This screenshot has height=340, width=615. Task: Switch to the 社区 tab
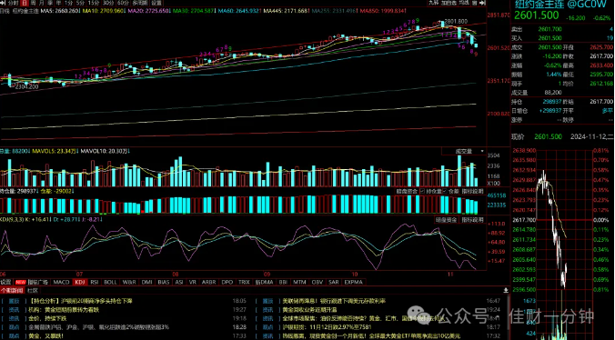[x=33, y=291]
